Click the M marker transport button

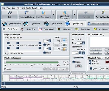click(64, 69)
